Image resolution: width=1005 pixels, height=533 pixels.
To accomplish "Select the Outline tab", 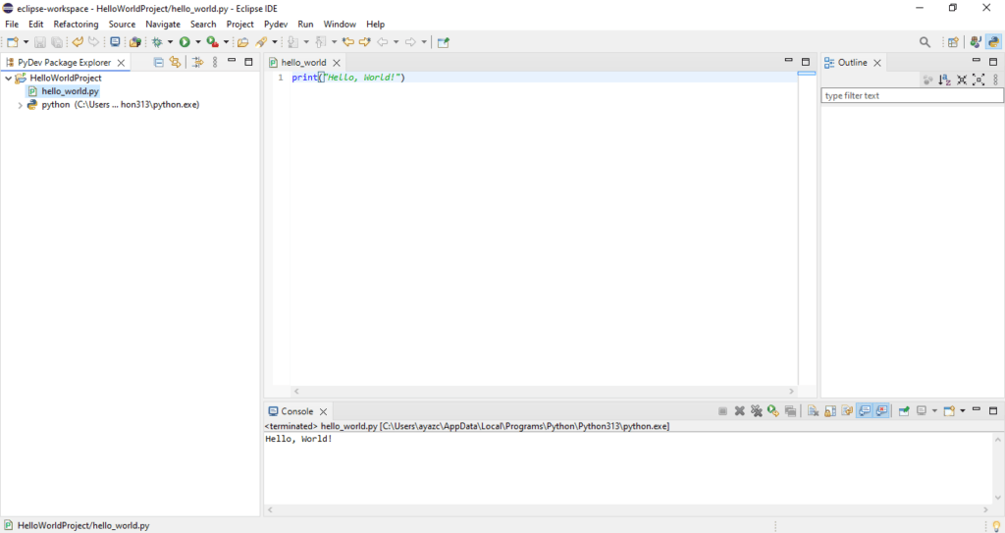I will (853, 63).
